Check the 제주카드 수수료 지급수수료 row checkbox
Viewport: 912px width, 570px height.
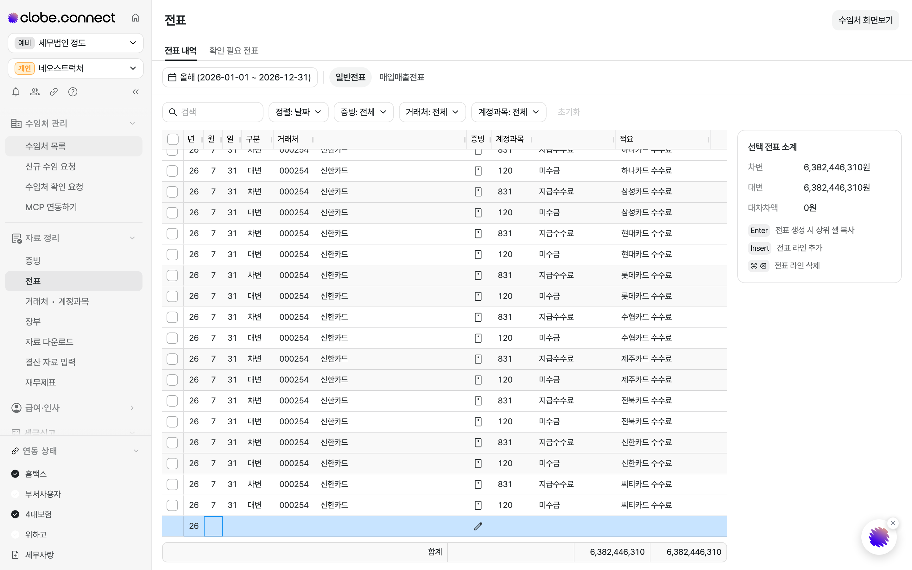[x=172, y=359]
